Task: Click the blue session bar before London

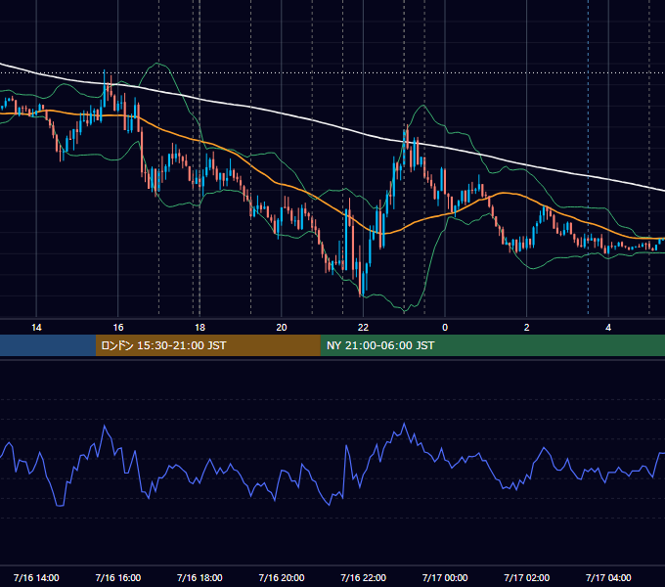Action: point(48,345)
